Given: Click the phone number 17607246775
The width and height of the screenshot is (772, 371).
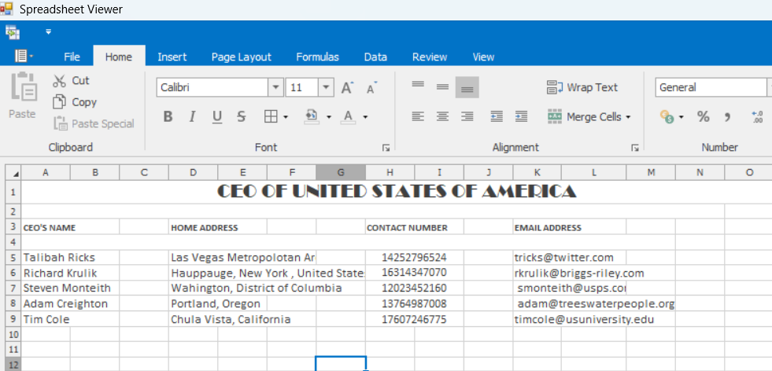Looking at the screenshot, I should point(414,319).
